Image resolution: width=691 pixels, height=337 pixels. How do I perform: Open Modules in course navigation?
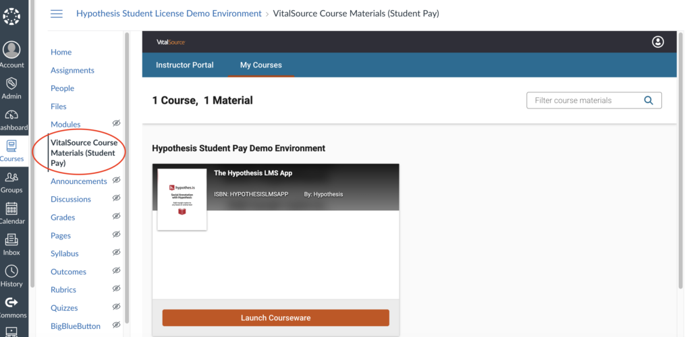click(x=65, y=125)
